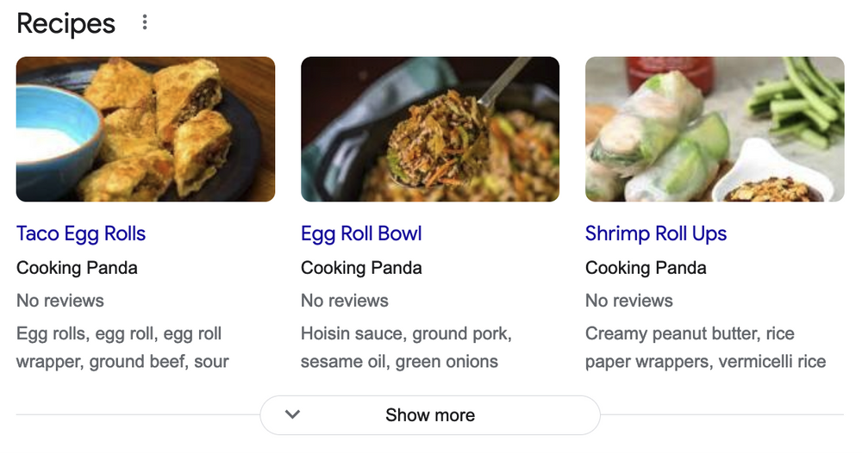This screenshot has width=862, height=454.
Task: Open the Egg Roll Bowl recipe link
Action: (361, 233)
